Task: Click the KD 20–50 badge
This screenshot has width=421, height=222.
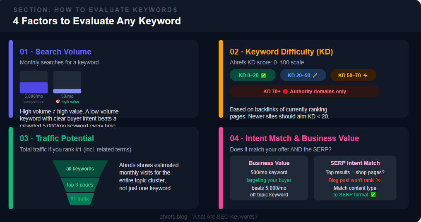Action: [x=303, y=75]
